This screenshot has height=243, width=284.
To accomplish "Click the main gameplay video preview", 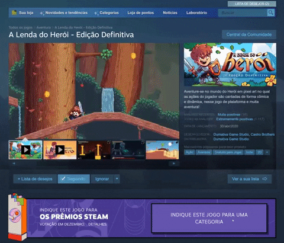I will pos(94,91).
